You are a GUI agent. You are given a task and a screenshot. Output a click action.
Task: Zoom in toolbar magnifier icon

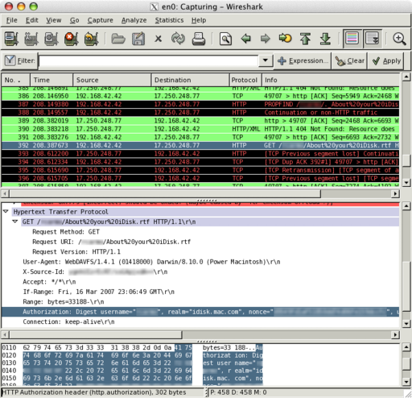pos(399,39)
